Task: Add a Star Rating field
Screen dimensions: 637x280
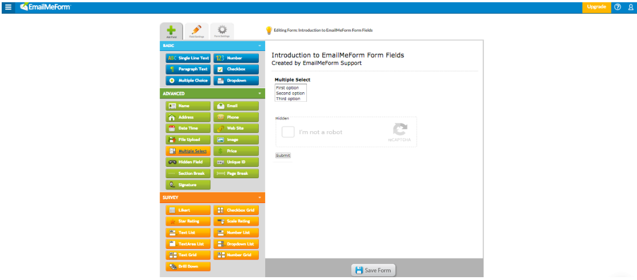Action: coord(188,222)
